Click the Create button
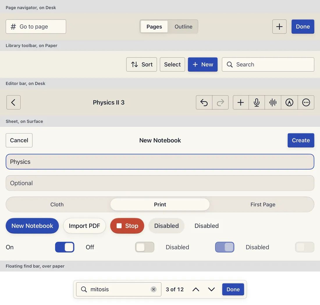This screenshot has height=305, width=320. click(x=301, y=140)
